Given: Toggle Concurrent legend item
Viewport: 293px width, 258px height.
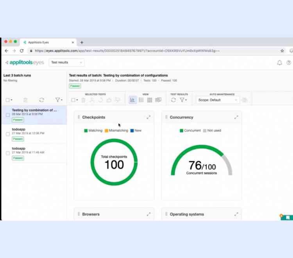Looking at the screenshot, I should [x=190, y=130].
